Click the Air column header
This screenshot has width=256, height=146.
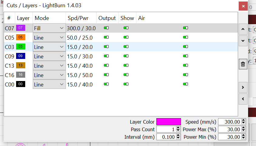187,18
